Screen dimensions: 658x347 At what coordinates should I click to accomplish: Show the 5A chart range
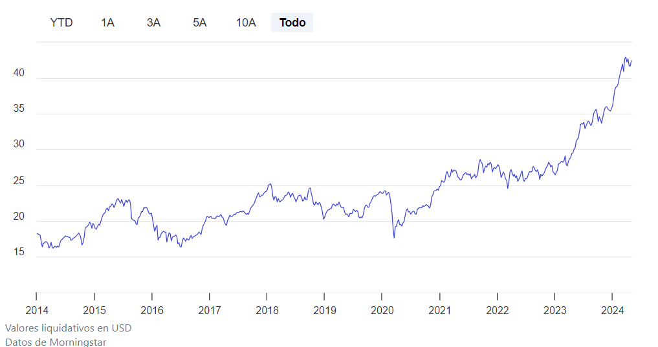point(199,23)
